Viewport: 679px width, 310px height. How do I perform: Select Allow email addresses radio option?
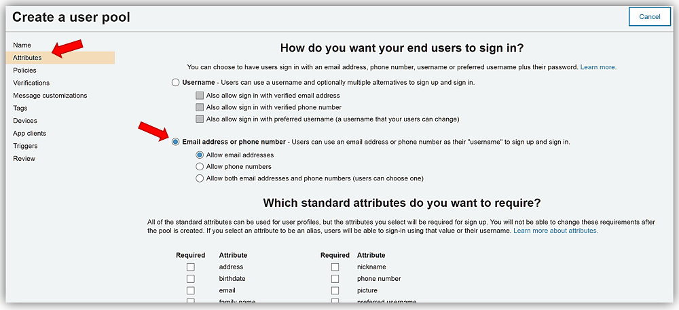click(x=200, y=155)
